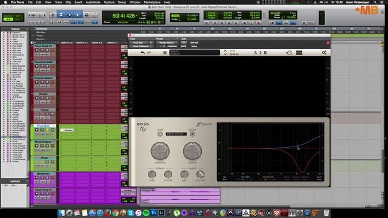The image size is (388, 218).
Task: Open the Marketplace menu
Action: coord(152,2)
